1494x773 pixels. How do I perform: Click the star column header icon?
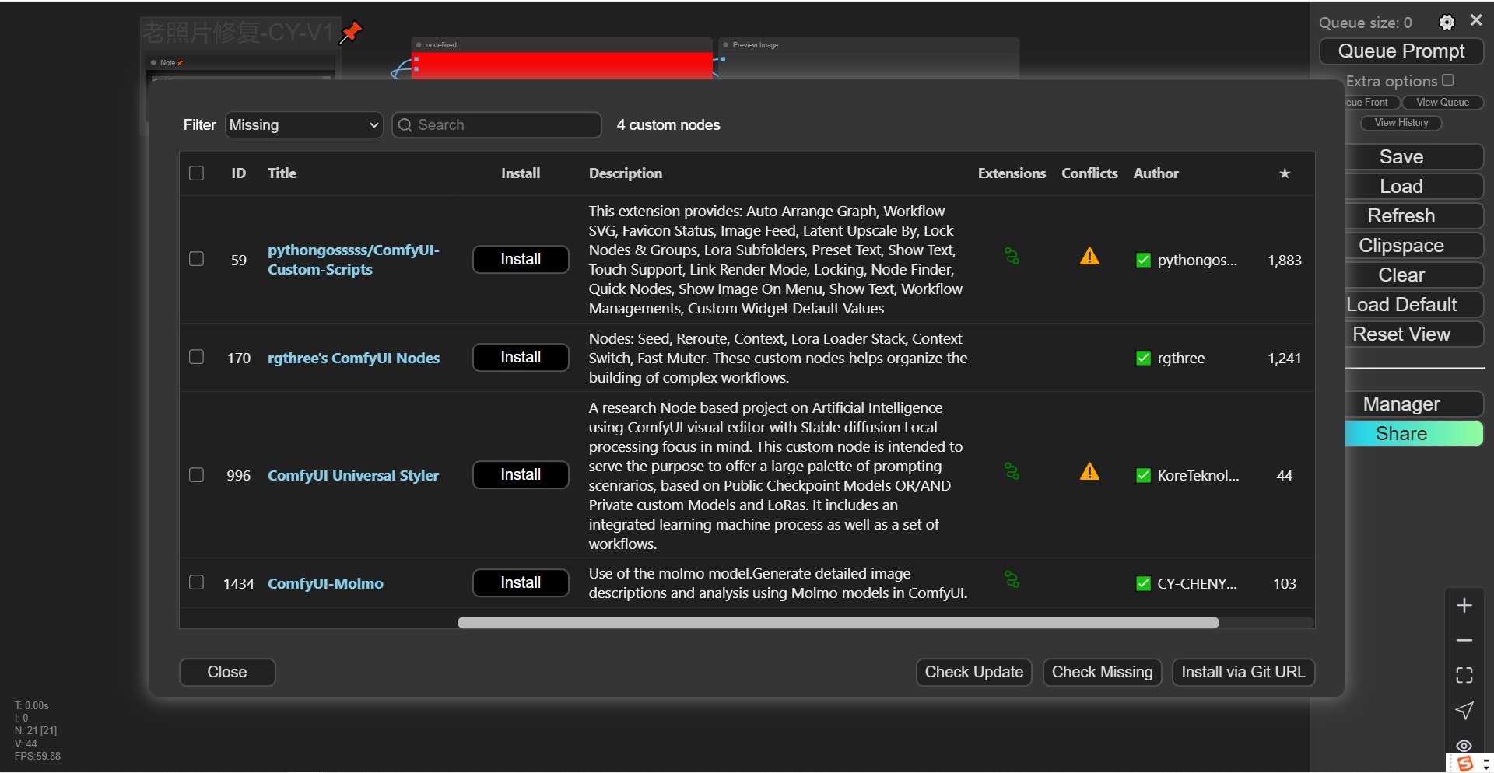pos(1285,173)
